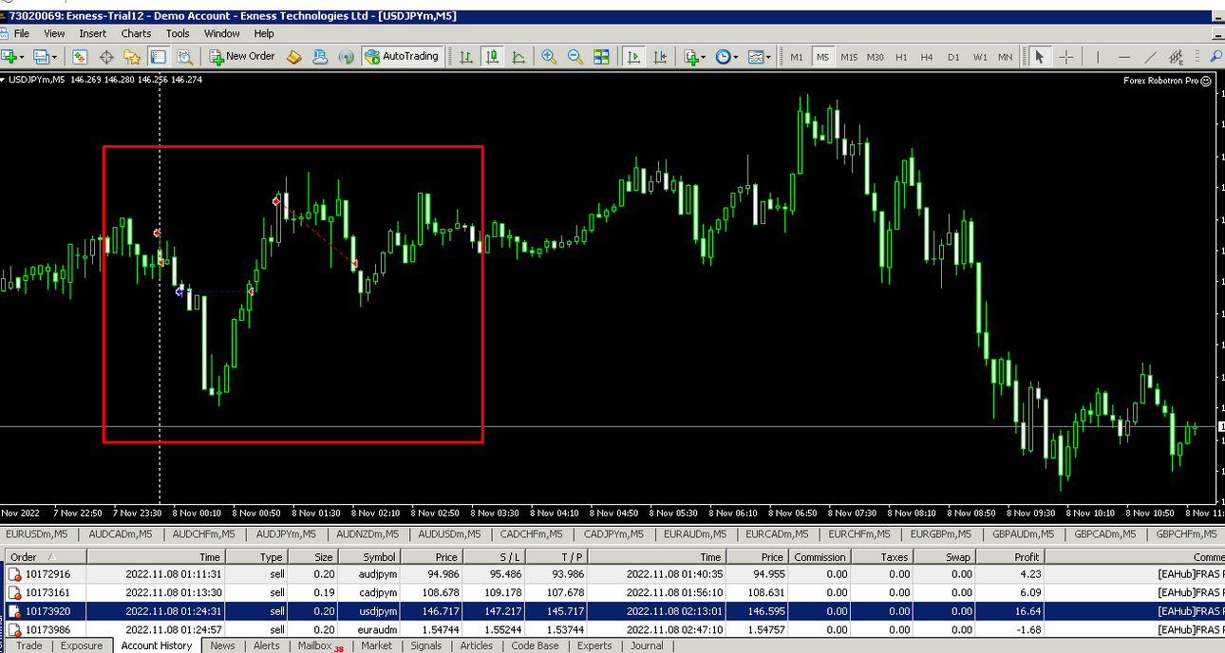Screen dimensions: 1225x653
Task: Switch chart to bar chart style
Action: (x=466, y=57)
